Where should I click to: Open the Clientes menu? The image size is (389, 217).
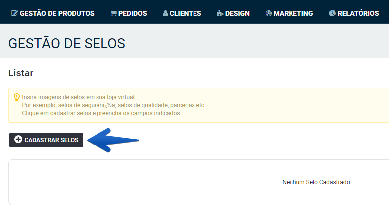[x=182, y=13]
